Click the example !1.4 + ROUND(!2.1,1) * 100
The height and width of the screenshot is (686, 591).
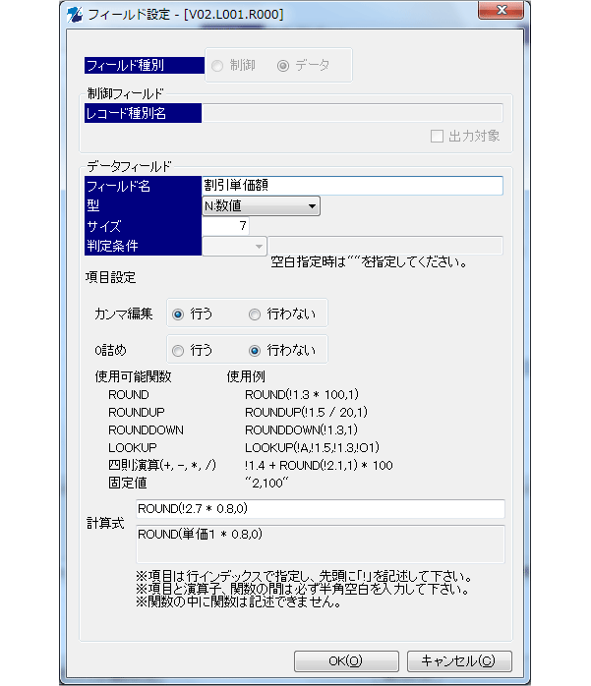click(319, 466)
